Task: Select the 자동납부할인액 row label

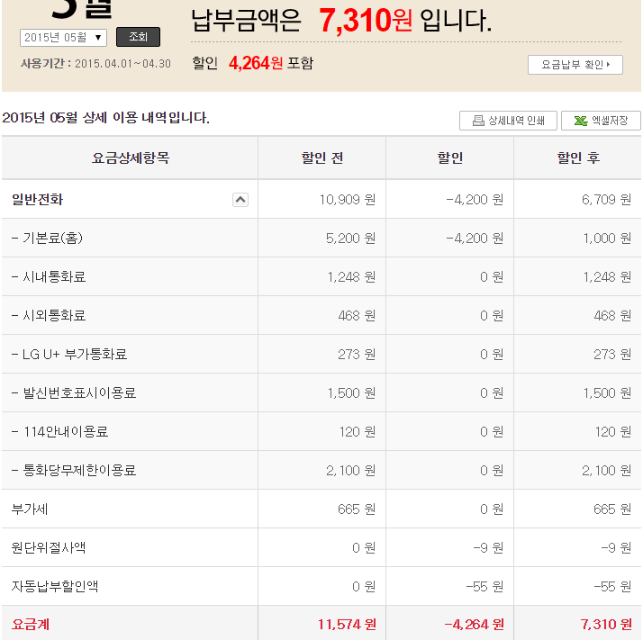Action: pyautogui.click(x=55, y=587)
